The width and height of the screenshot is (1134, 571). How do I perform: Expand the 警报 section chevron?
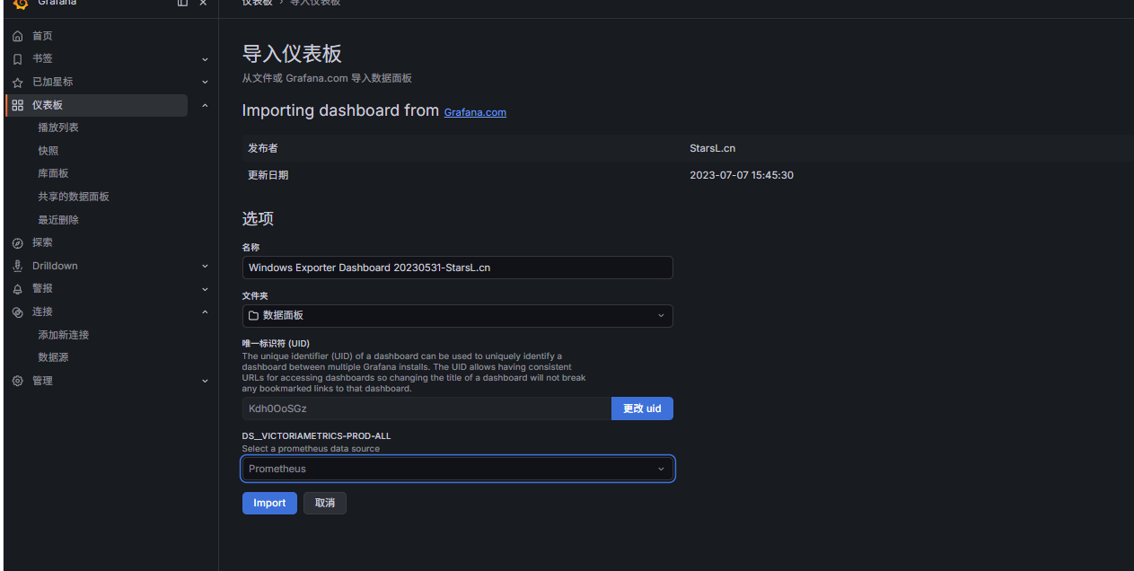(205, 288)
